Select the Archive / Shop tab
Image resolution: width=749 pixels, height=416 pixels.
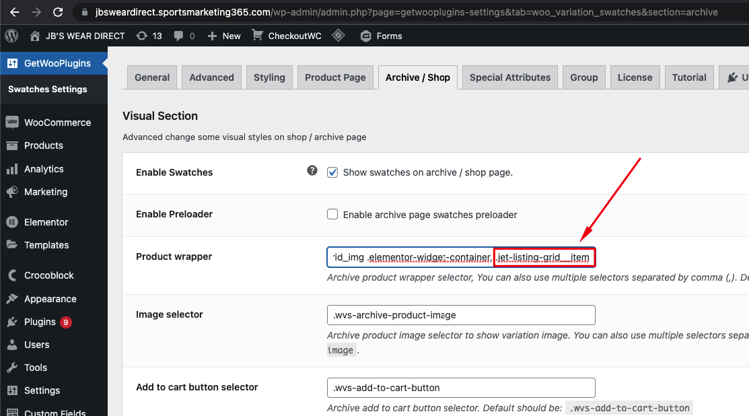(x=418, y=77)
